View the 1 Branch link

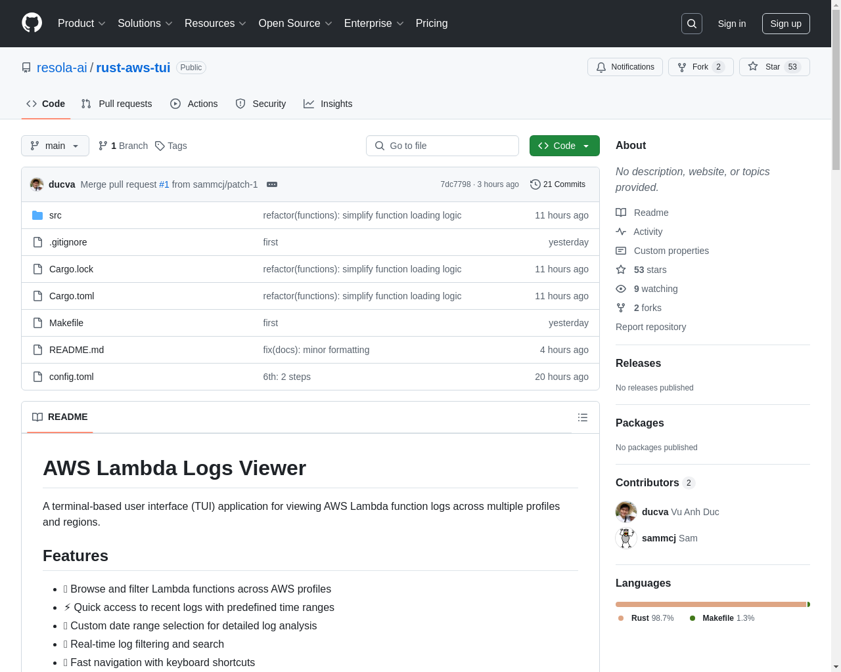[x=123, y=146]
